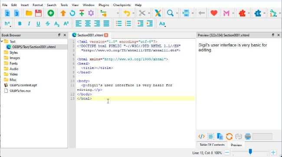Click the red heart donate icon

(x=214, y=13)
